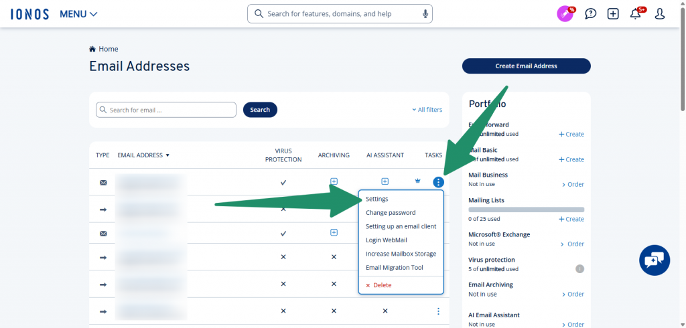The width and height of the screenshot is (686, 328).
Task: Click the '0 of 25 used' text
Action: point(484,219)
